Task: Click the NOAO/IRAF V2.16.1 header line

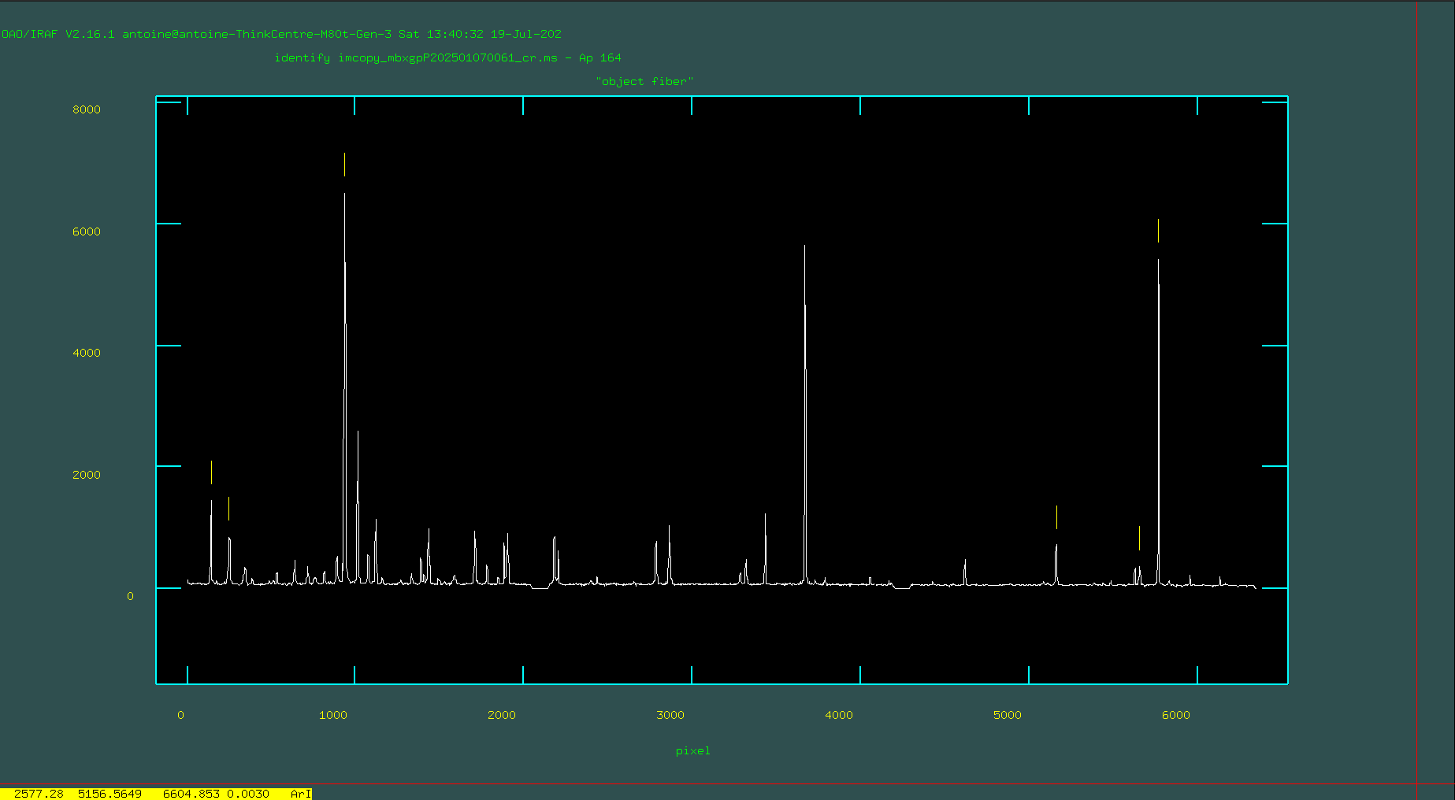Action: [281, 34]
